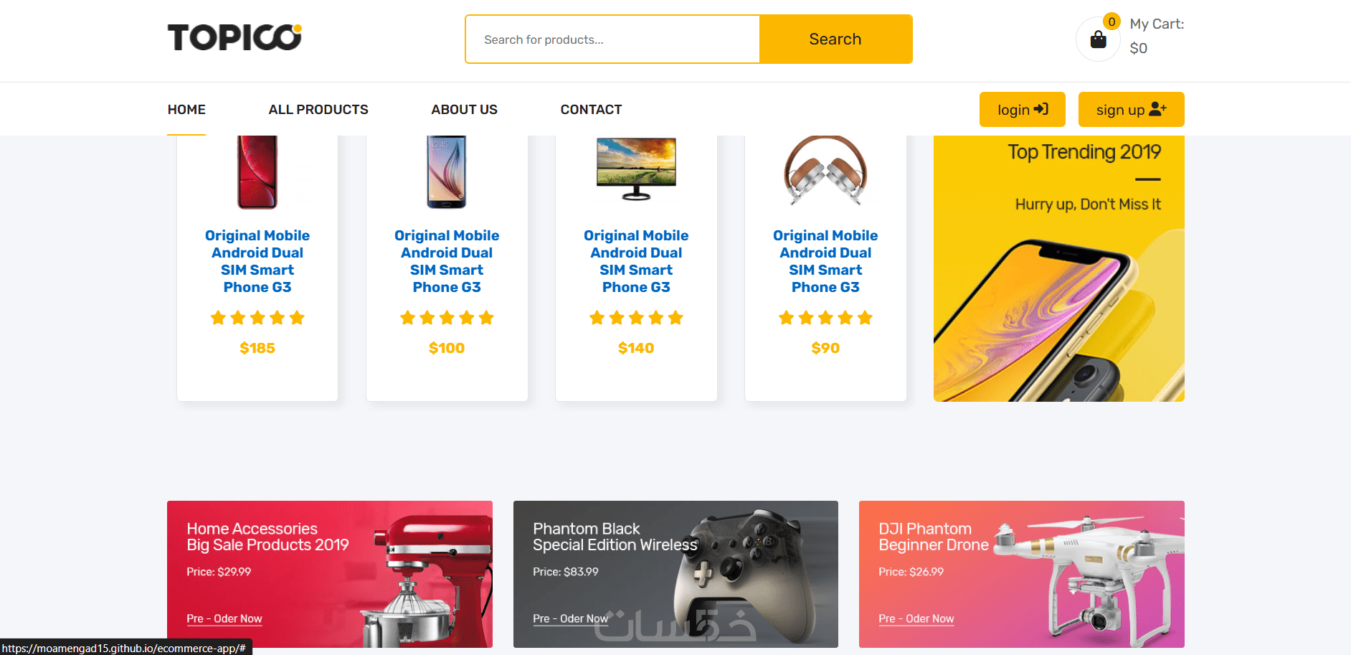Open the red phone product image
The width and height of the screenshot is (1351, 655).
click(257, 172)
